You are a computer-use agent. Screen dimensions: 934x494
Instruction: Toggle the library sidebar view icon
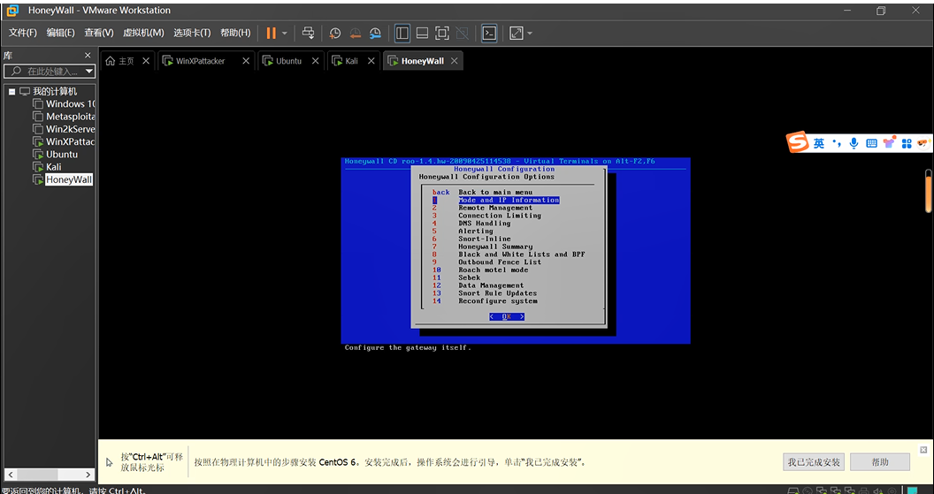[x=402, y=34]
